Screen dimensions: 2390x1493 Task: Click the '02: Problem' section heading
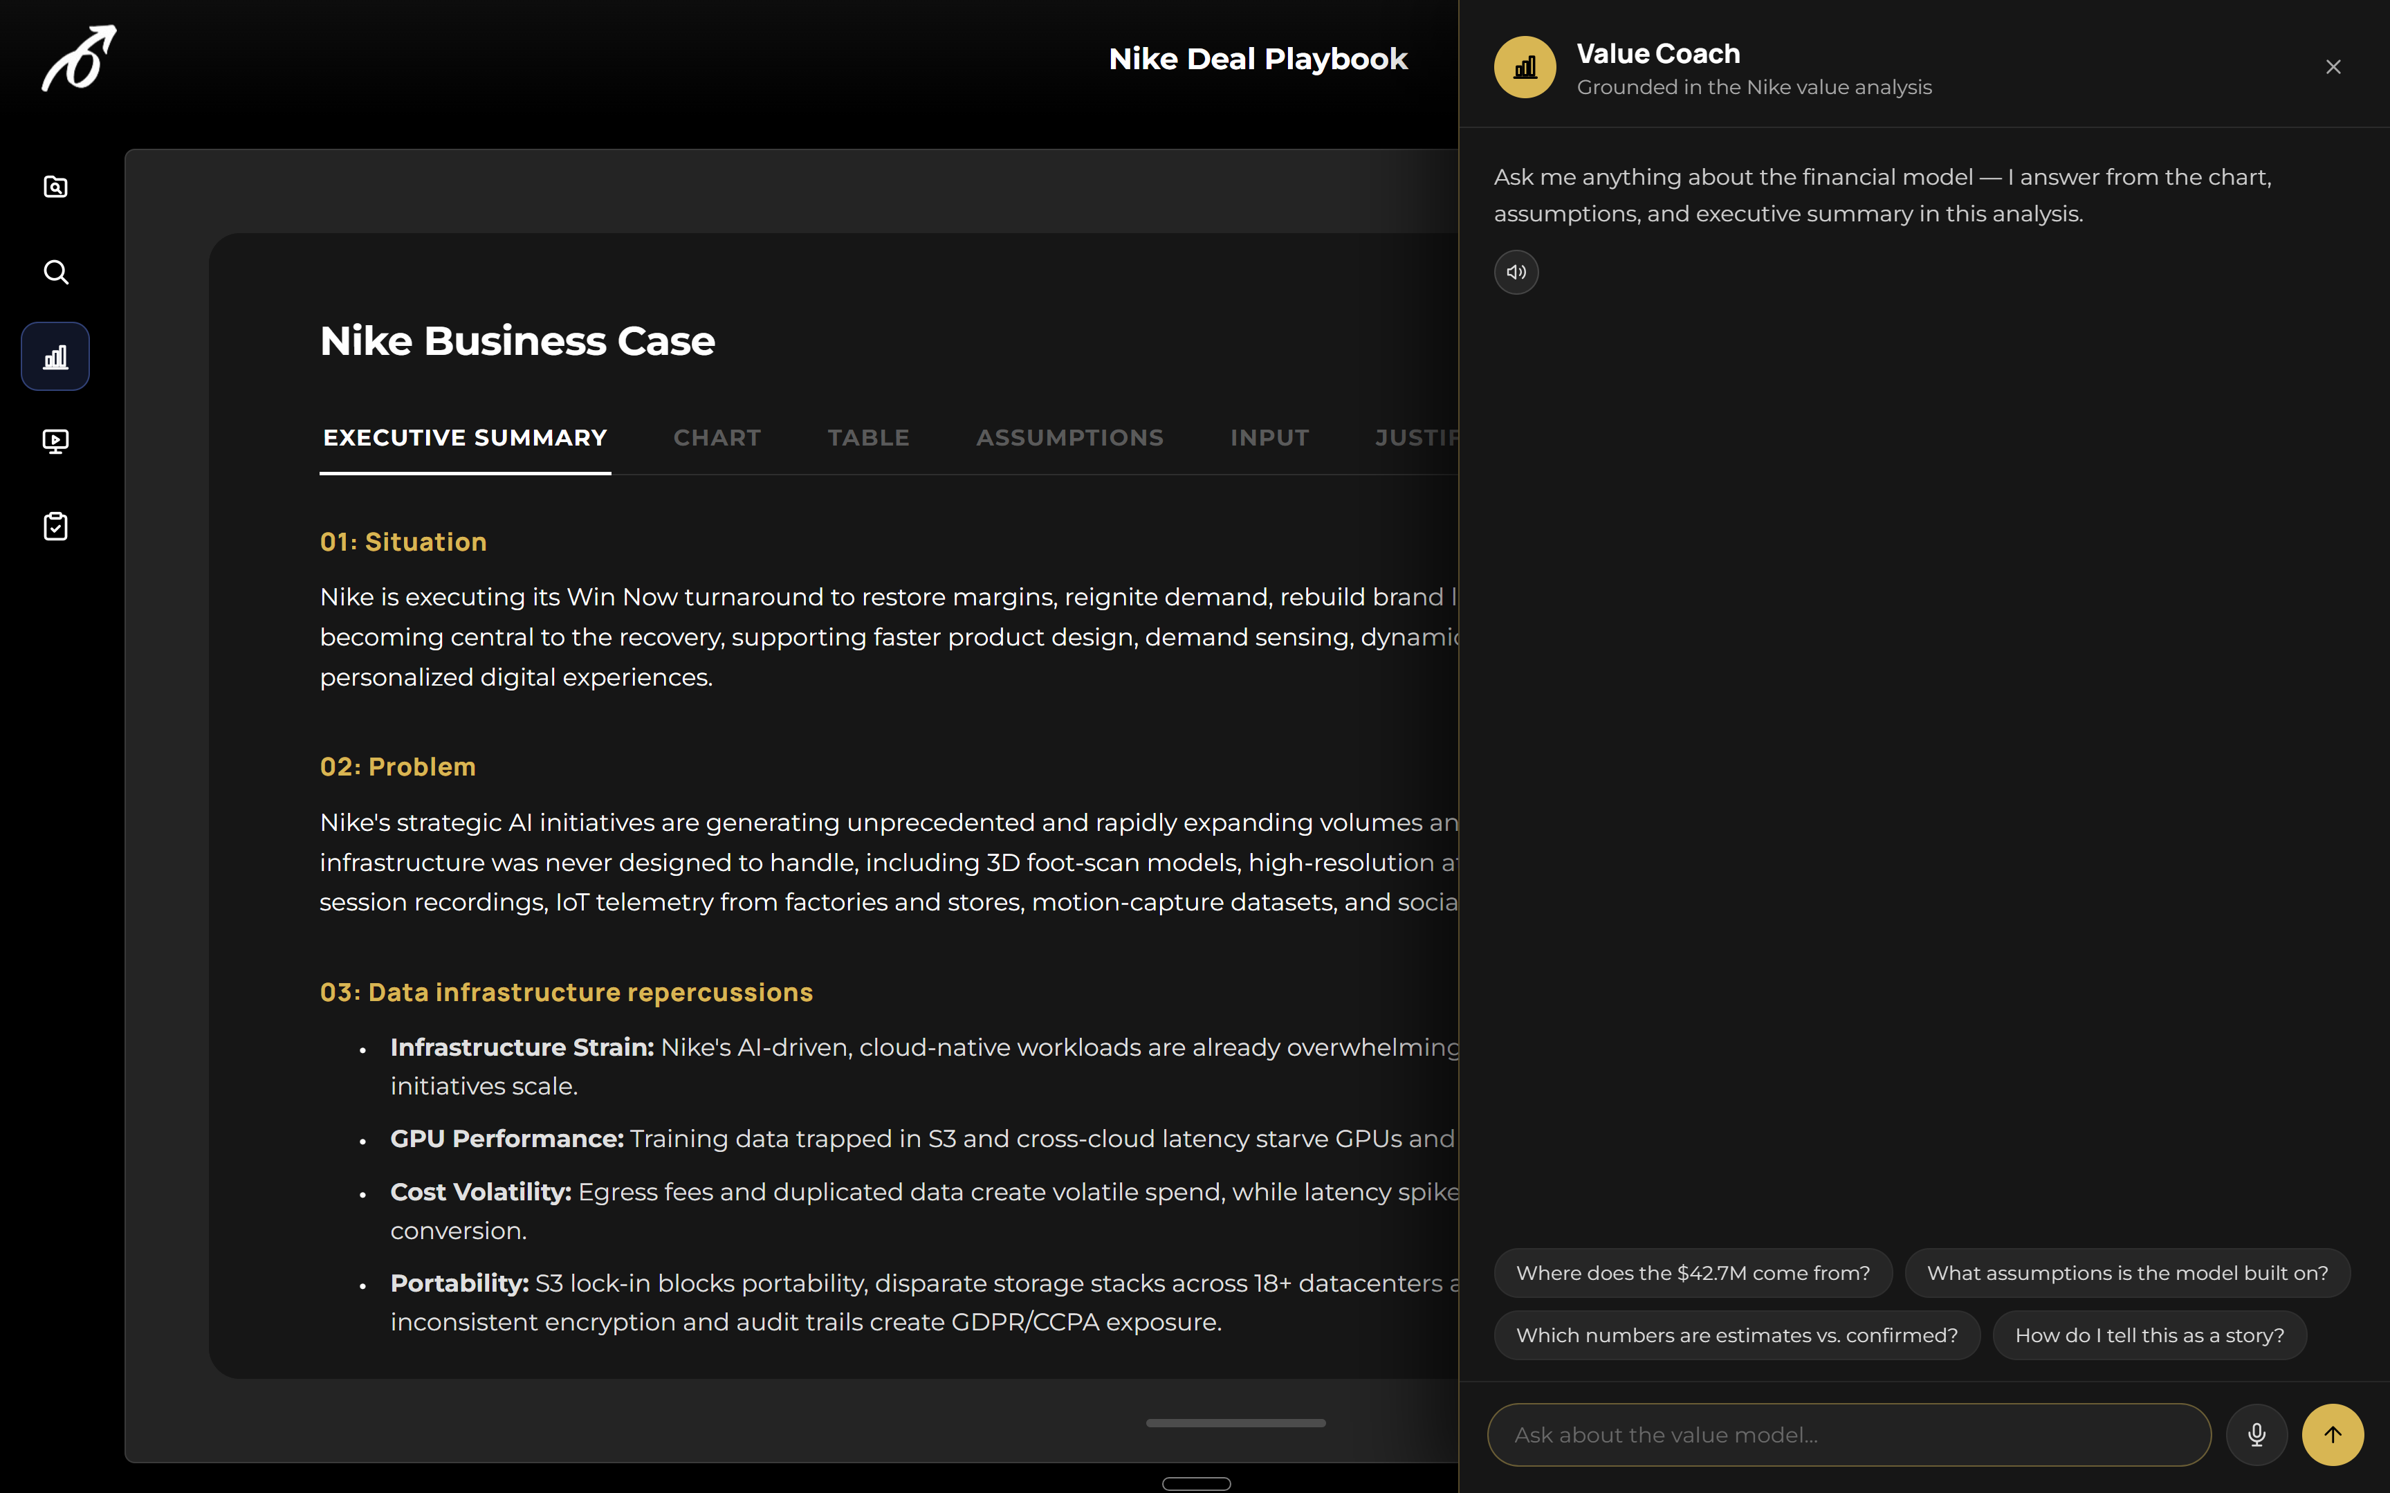coord(398,767)
